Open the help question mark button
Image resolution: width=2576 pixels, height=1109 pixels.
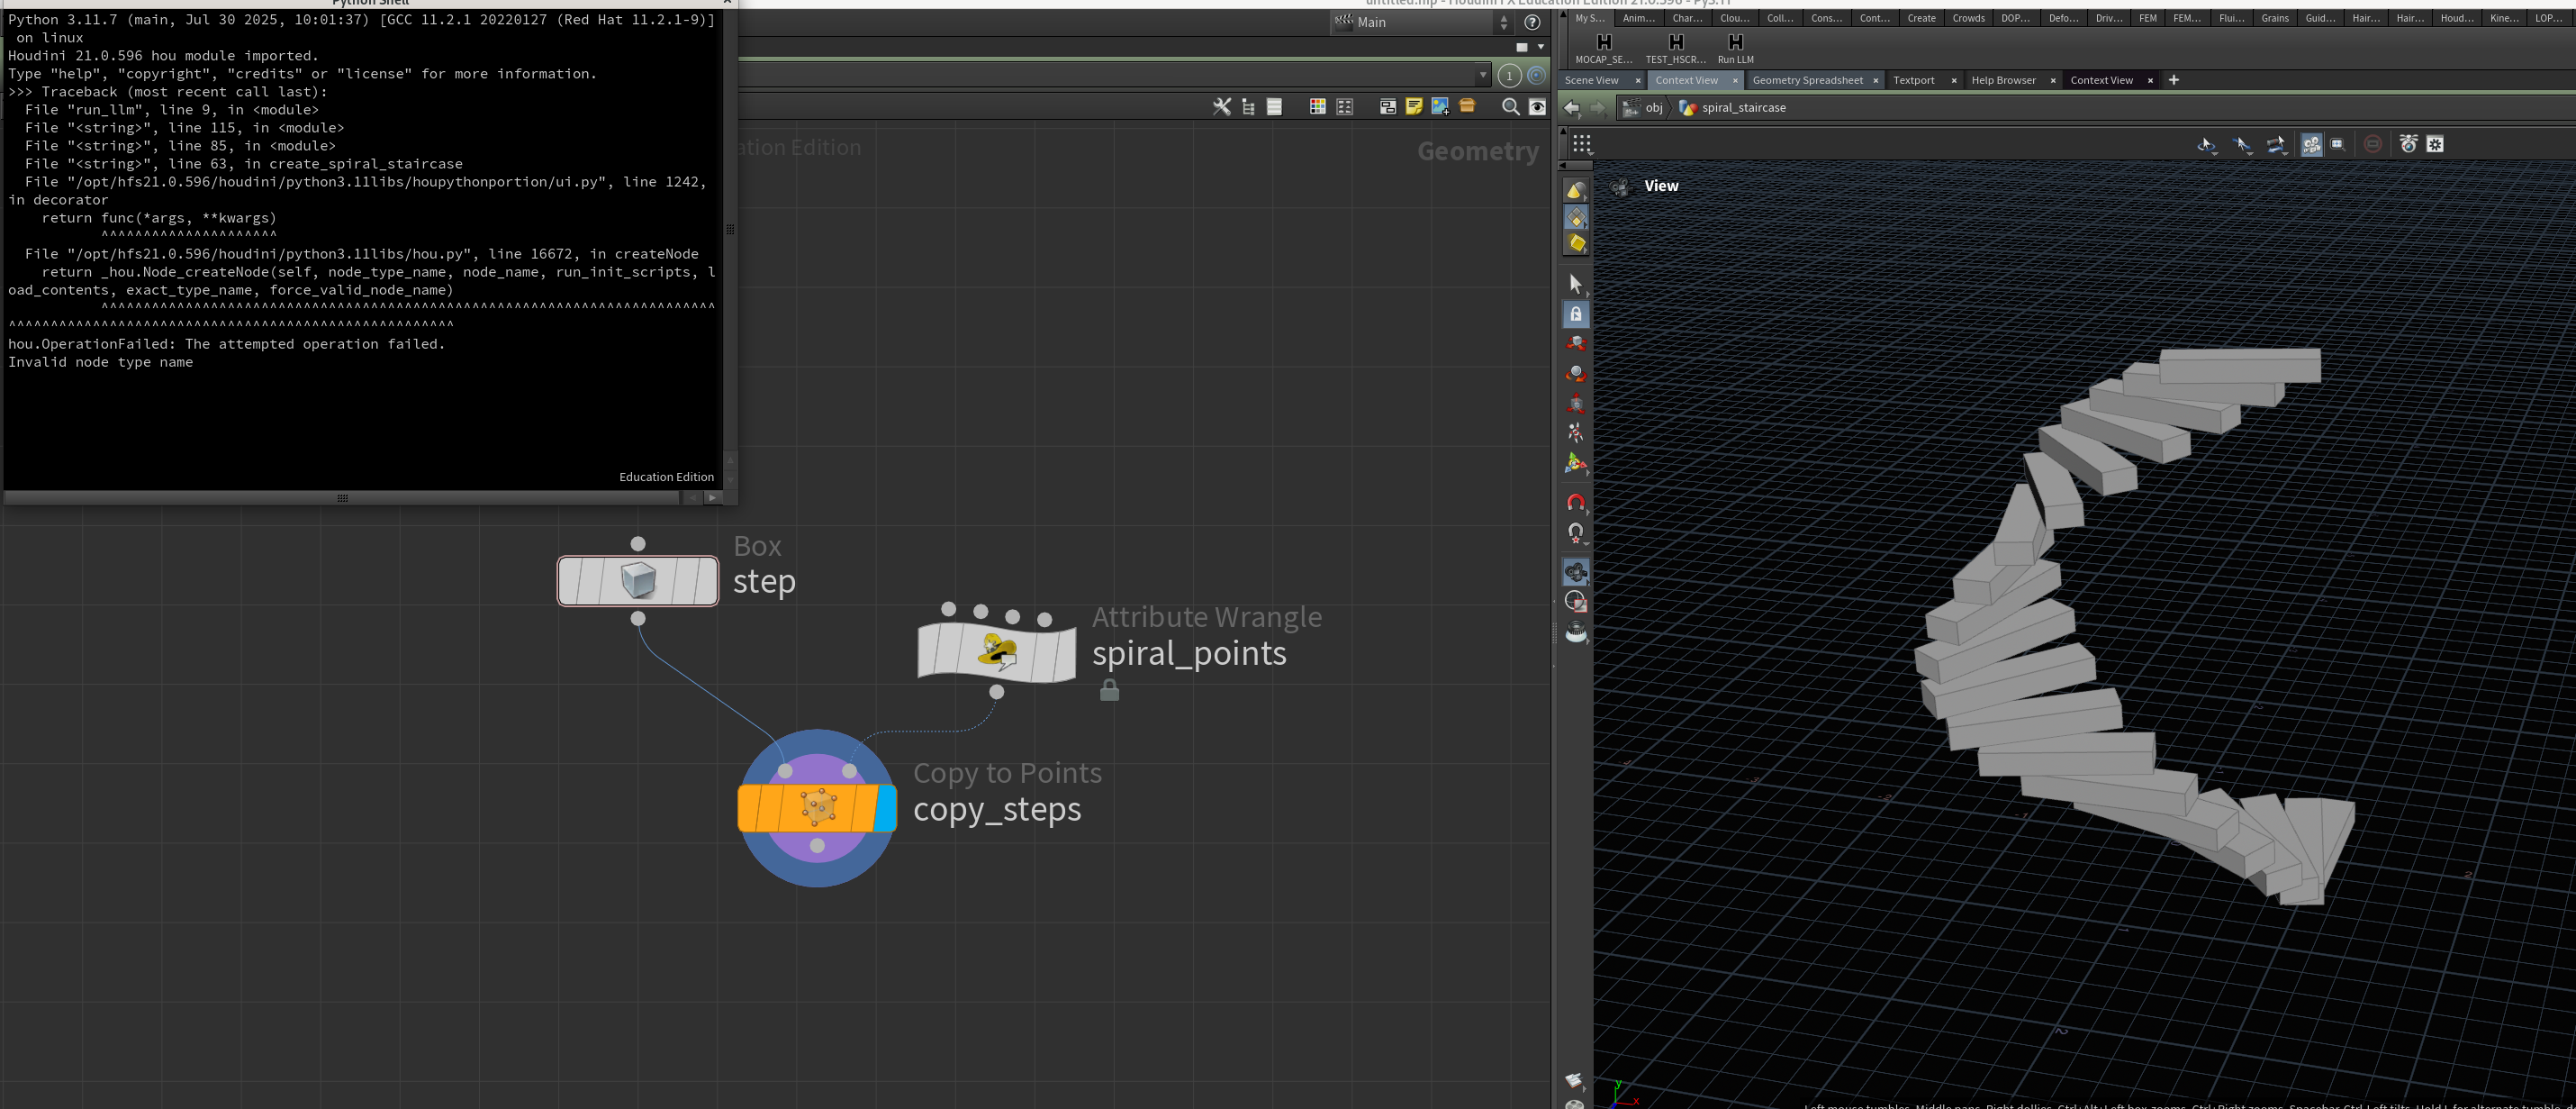pyautogui.click(x=1532, y=22)
